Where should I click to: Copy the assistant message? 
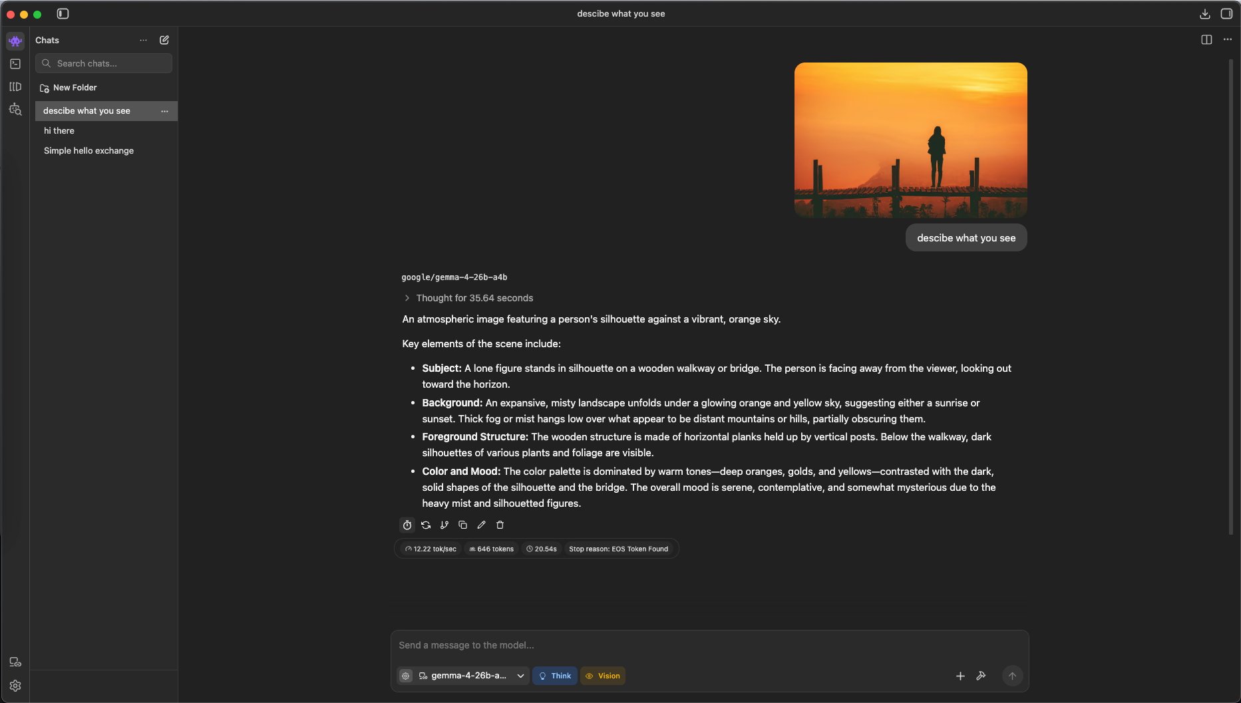coord(463,525)
